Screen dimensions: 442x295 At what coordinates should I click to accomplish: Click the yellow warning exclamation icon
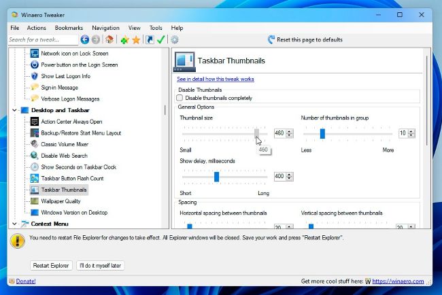click(x=18, y=241)
